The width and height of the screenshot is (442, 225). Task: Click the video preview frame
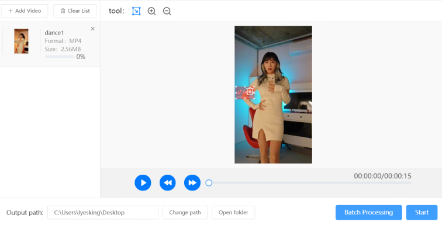click(273, 95)
